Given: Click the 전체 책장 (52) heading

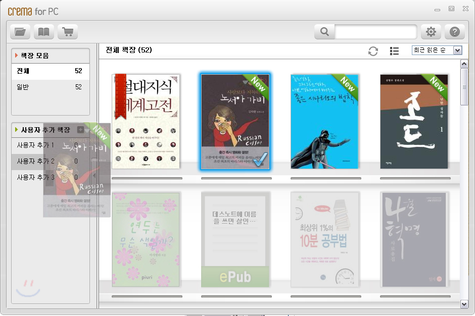Looking at the screenshot, I should [x=129, y=50].
